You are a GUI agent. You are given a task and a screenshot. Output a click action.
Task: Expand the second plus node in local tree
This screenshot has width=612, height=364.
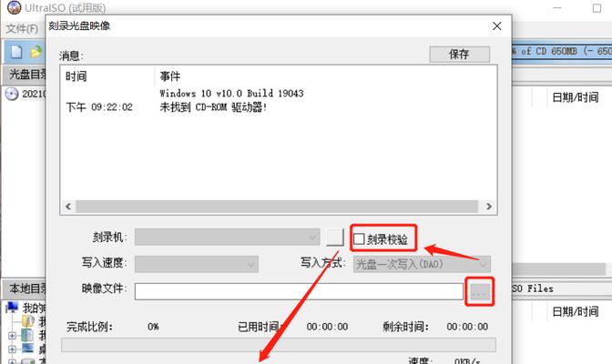click(12, 349)
